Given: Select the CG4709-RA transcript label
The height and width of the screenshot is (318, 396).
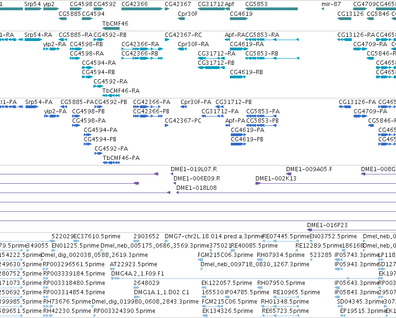Looking at the screenshot, I should tap(370, 44).
